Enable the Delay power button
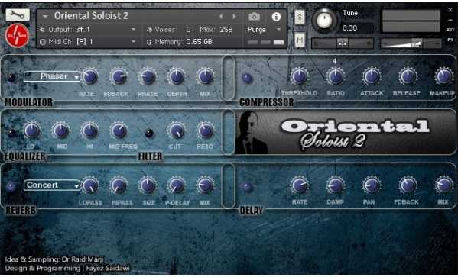 click(247, 187)
